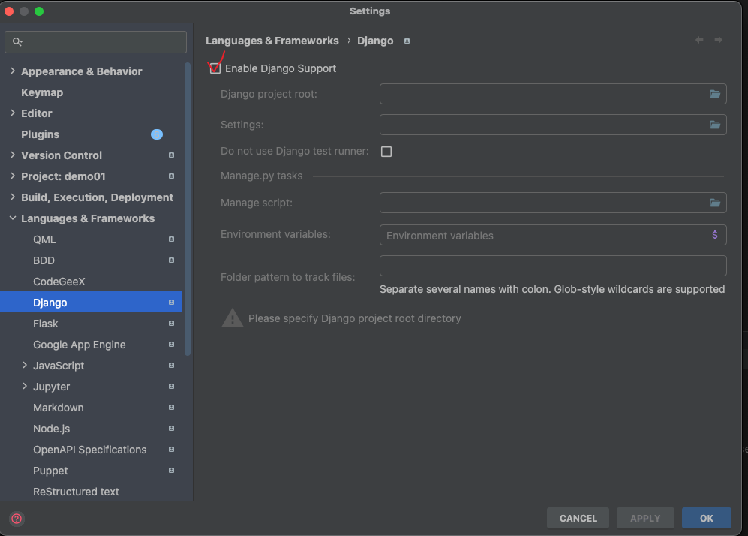Screen dimensions: 748x536
Task: Click the Cancel button
Action: [578, 518]
